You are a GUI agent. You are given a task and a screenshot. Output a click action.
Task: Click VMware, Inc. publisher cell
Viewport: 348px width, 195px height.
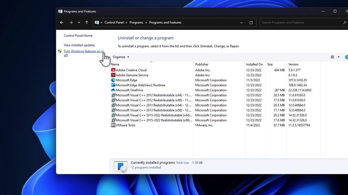204,125
